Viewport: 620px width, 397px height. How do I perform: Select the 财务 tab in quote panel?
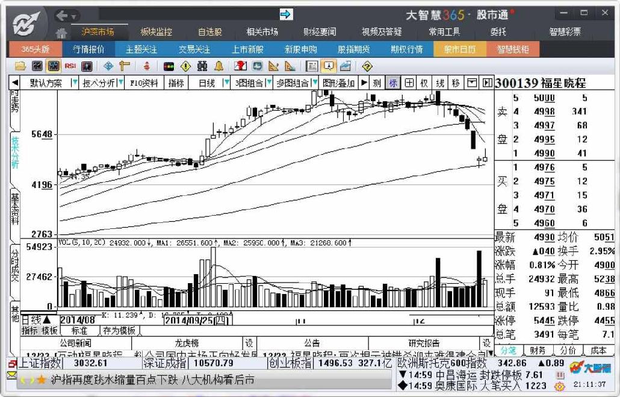click(538, 350)
